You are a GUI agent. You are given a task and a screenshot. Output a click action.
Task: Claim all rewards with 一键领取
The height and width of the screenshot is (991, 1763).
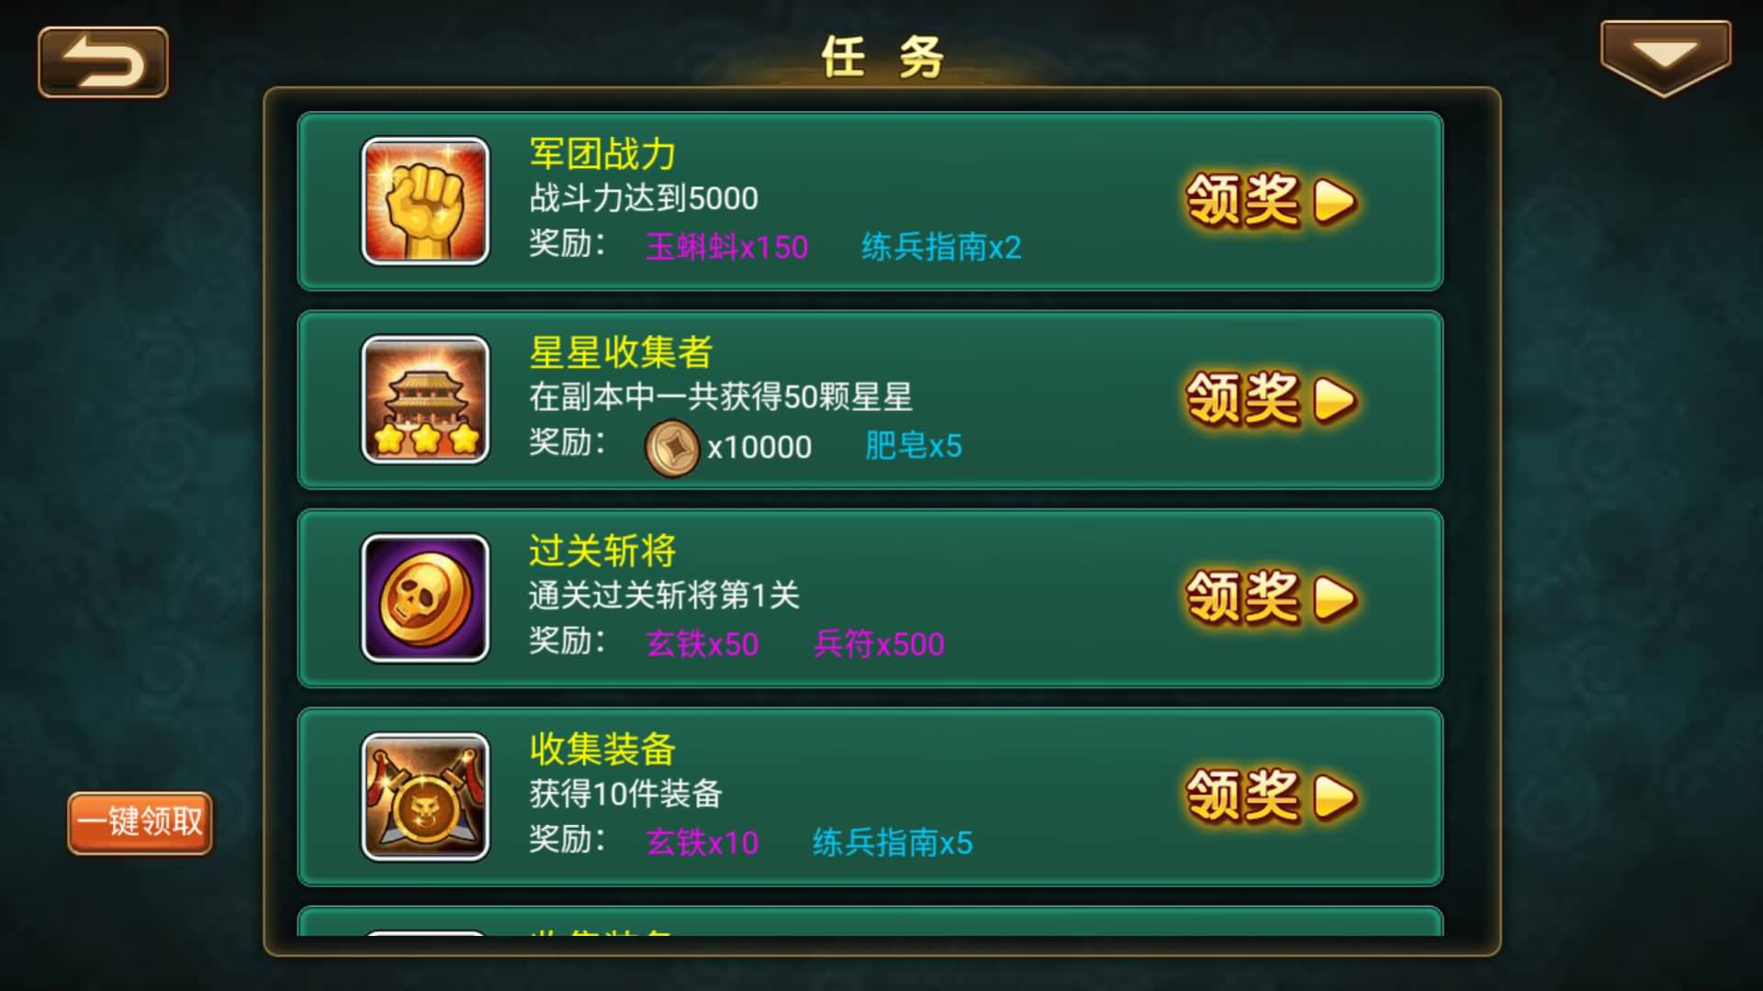pos(140,822)
